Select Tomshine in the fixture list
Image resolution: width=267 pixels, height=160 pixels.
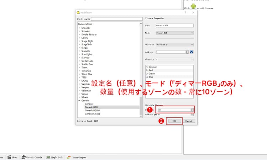point(86,71)
